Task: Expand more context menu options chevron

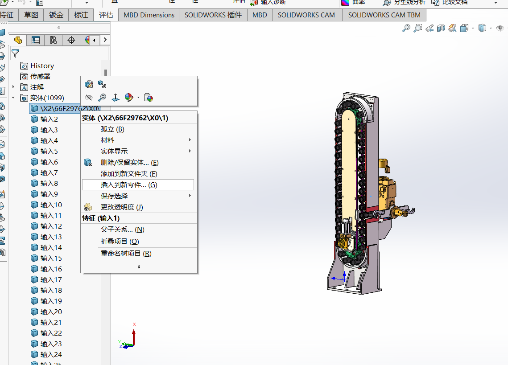Action: click(139, 267)
